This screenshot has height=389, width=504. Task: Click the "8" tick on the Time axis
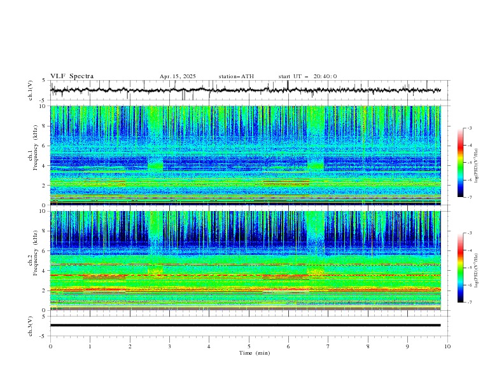[x=368, y=346]
